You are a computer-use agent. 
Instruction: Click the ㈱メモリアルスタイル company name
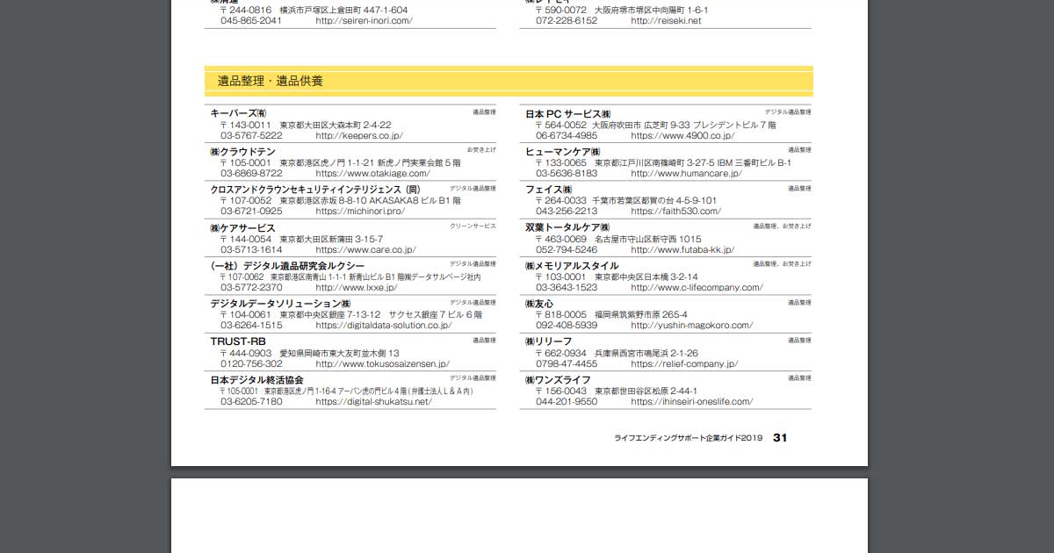(x=572, y=266)
